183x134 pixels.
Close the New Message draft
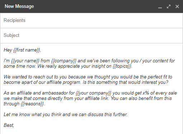[177, 6]
